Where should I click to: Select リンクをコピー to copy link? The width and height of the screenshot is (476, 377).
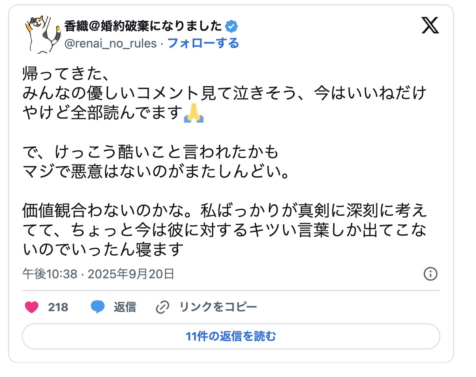[218, 307]
